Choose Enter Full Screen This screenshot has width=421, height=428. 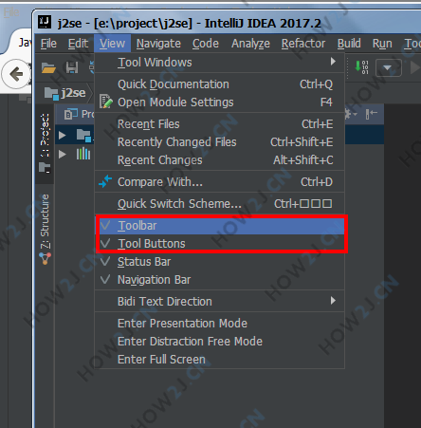tap(220, 359)
